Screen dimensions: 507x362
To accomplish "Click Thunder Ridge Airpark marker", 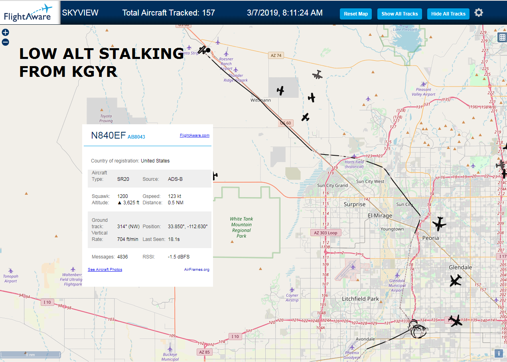I will point(236,70).
